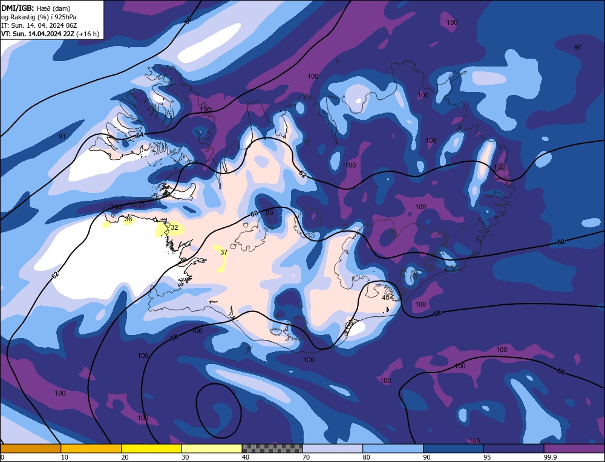Screen dimensions: 605x462
Task: Click the humidity value "40" on the map
Action: [385, 298]
